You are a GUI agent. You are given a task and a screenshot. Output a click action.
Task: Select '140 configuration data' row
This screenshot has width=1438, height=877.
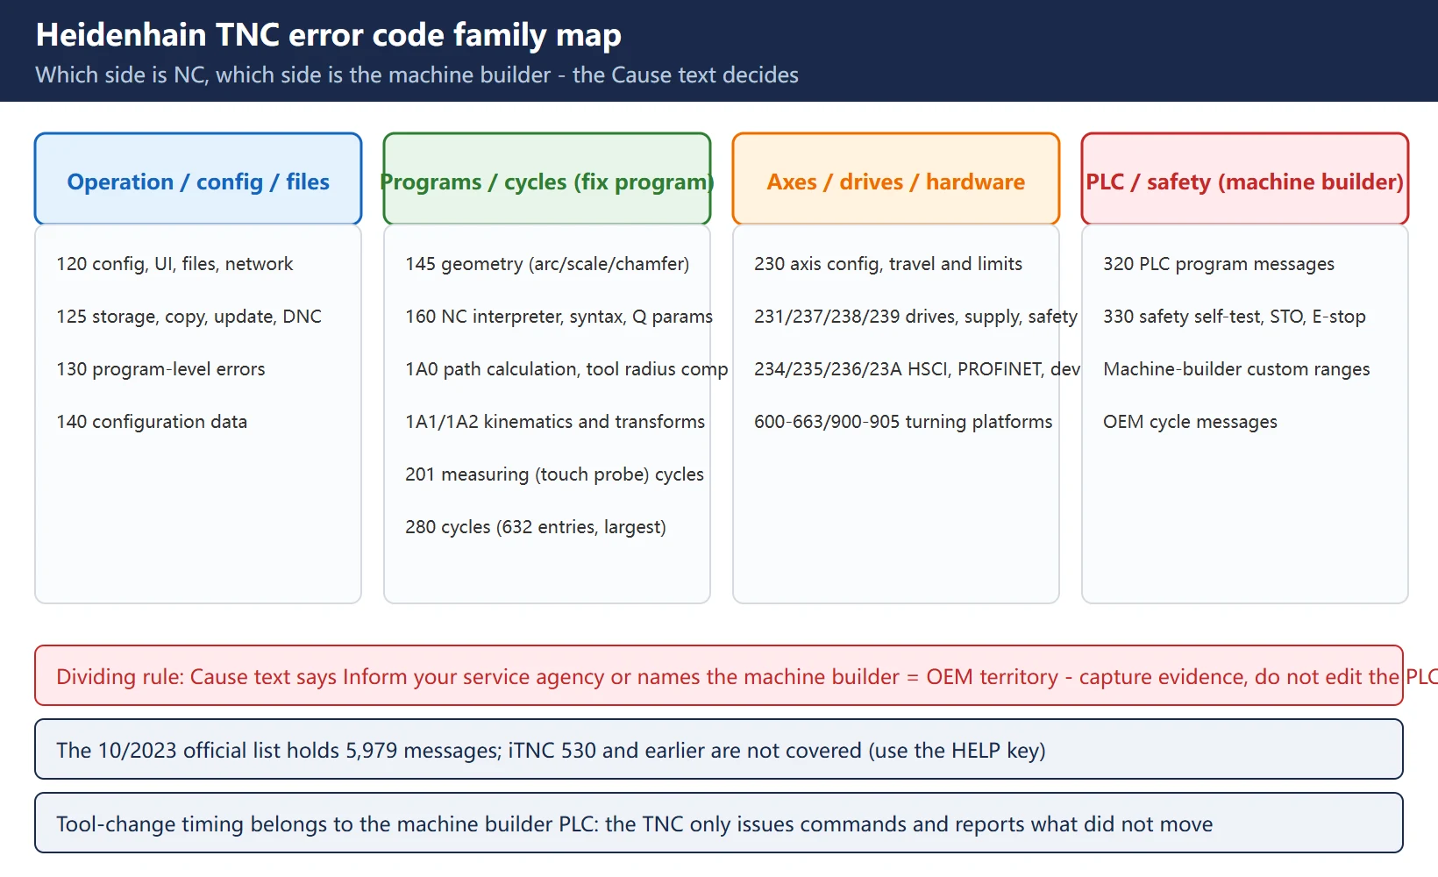[152, 422]
